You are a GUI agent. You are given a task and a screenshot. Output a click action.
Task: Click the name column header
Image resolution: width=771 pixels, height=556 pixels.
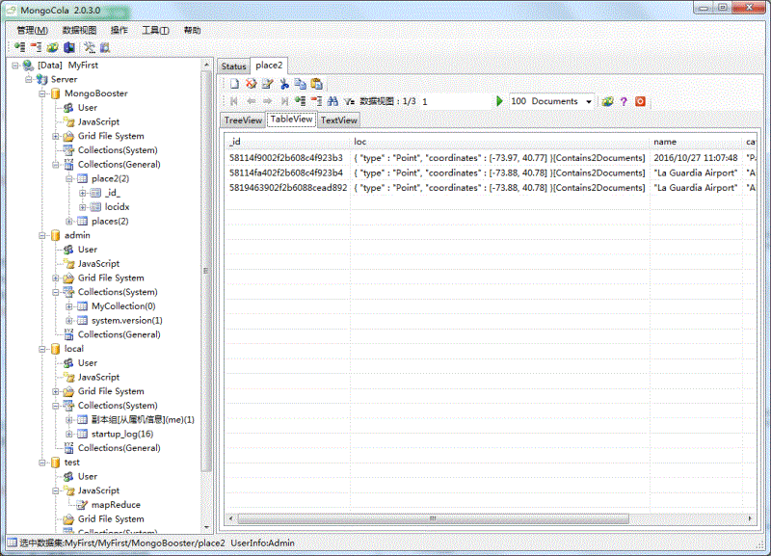pos(696,142)
